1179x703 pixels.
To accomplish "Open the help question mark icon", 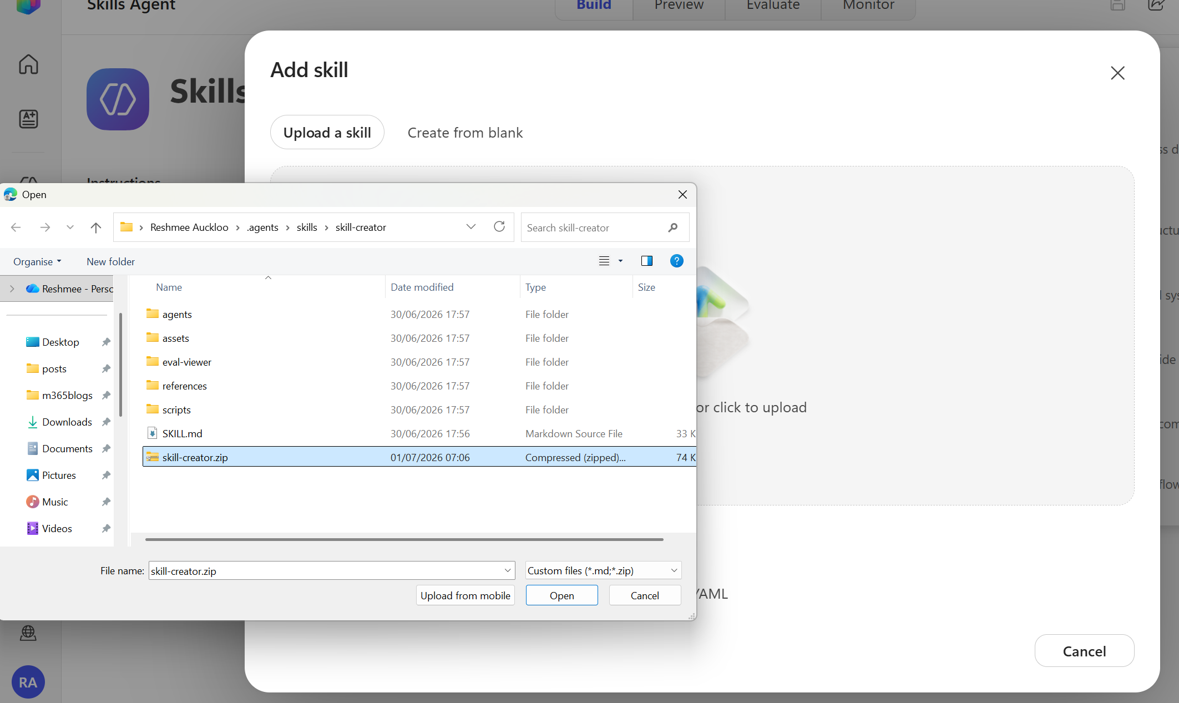I will point(676,261).
